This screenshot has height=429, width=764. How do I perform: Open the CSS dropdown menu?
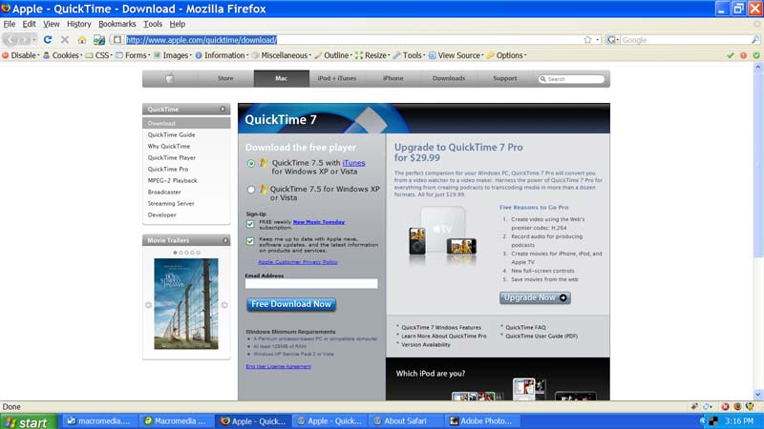coord(99,55)
